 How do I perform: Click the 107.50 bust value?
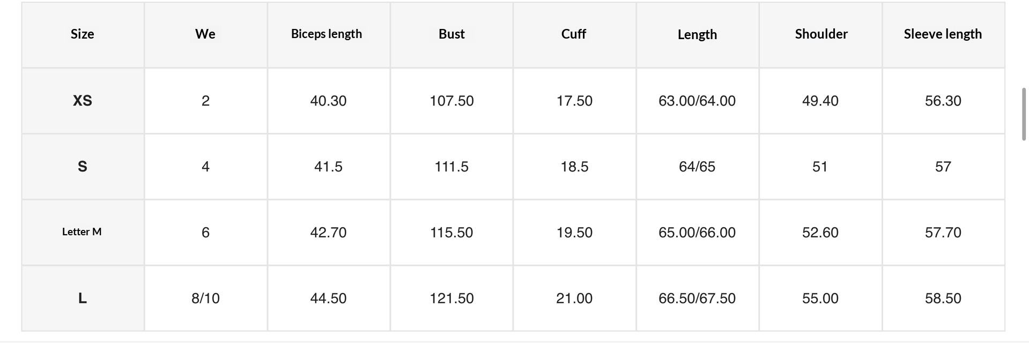(x=451, y=101)
